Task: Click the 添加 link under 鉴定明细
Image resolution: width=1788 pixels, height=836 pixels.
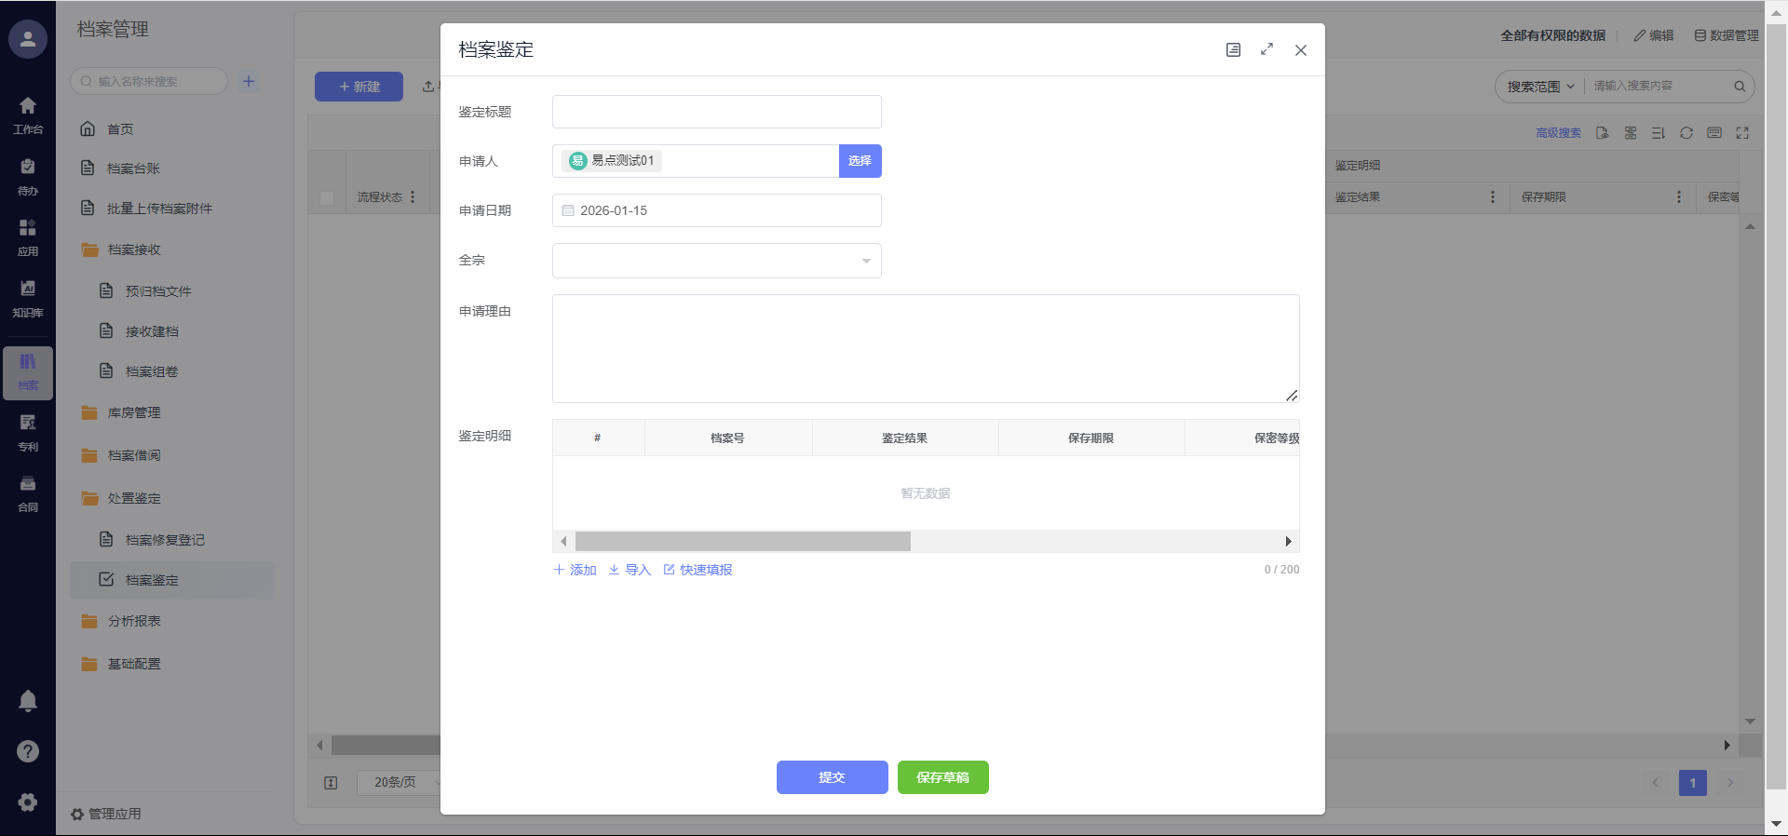Action: (x=576, y=570)
